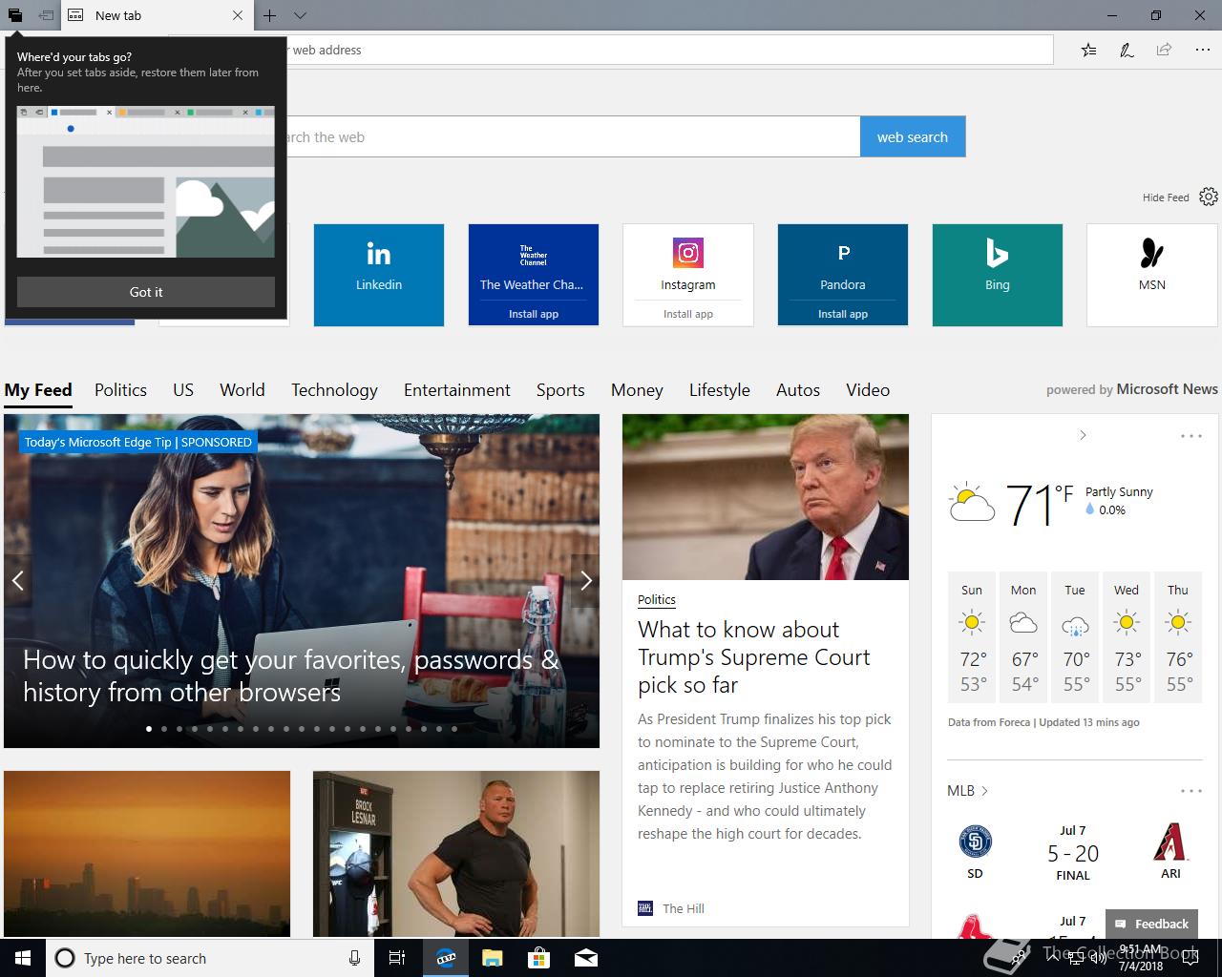Expand weather location chevron arrow
Viewport: 1222px width, 977px height.
tap(1083, 435)
